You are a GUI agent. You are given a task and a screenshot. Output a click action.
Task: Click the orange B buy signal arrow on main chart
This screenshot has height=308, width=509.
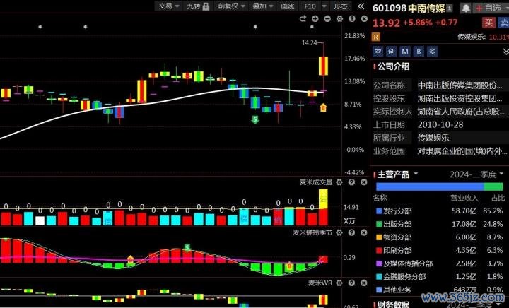coord(323,107)
